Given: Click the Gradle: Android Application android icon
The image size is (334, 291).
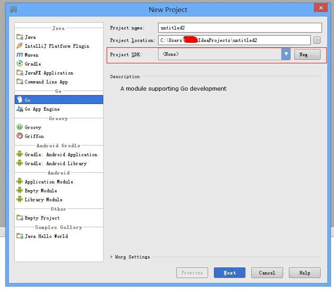Looking at the screenshot, I should [x=20, y=154].
